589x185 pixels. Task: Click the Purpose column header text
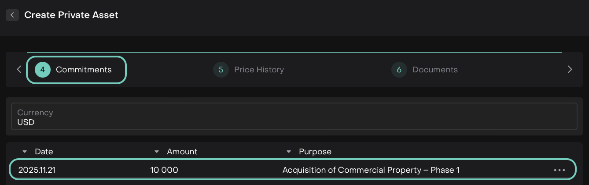pyautogui.click(x=315, y=152)
